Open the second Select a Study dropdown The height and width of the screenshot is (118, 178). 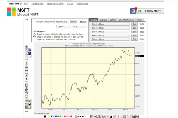click(x=110, y=28)
